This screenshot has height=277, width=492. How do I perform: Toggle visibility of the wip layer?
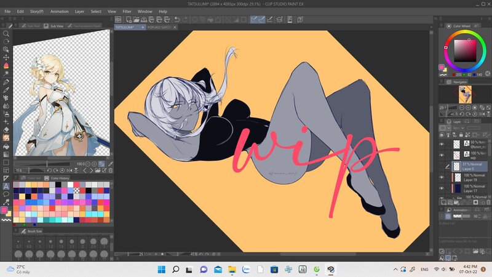coord(442,155)
